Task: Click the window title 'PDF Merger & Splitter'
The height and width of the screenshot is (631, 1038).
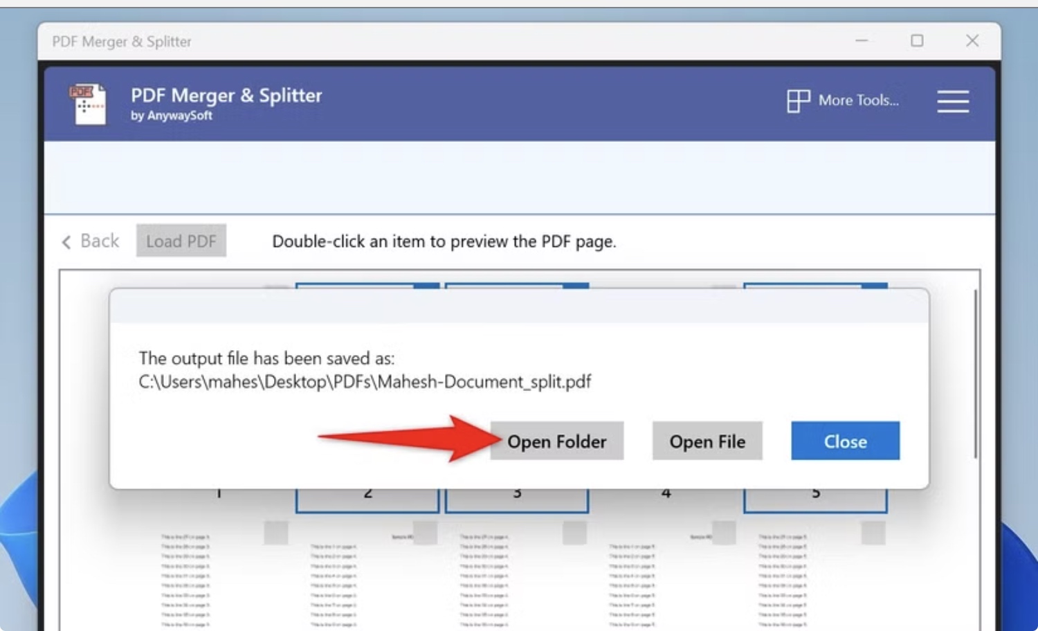Action: click(122, 42)
